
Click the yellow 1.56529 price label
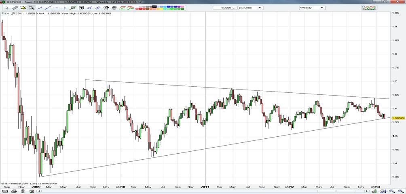(x=398, y=118)
